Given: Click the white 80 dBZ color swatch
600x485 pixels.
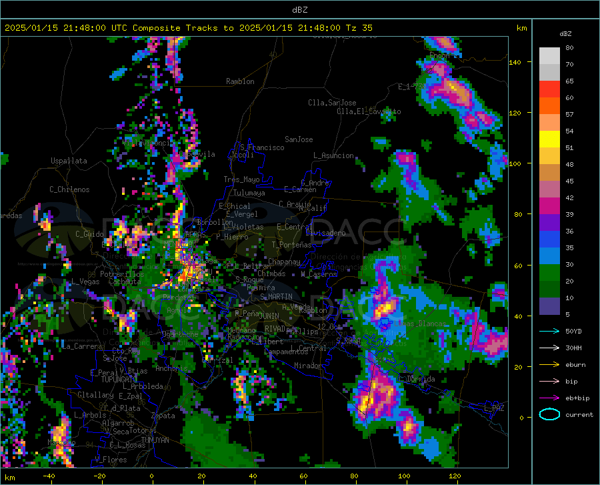Looking at the screenshot, I should (549, 56).
